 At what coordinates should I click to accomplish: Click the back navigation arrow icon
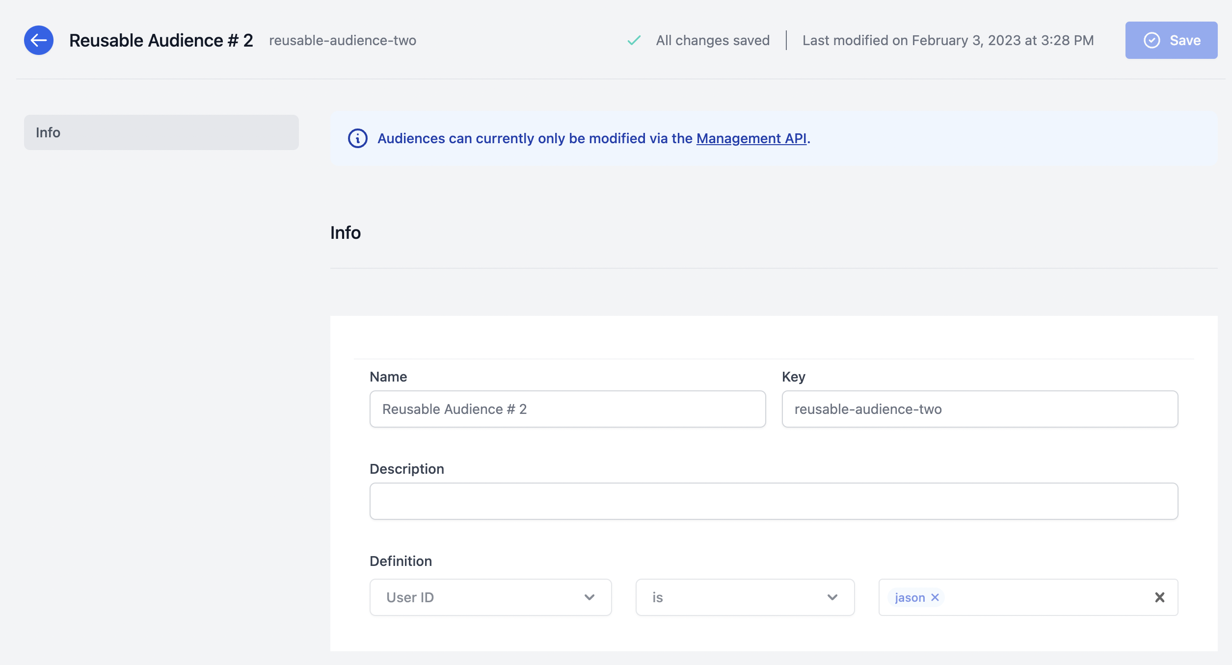click(39, 39)
